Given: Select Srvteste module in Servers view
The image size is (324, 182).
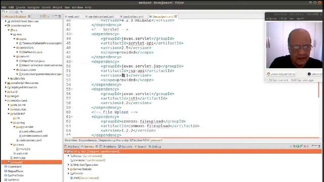Looking at the screenshot, I should tap(88, 160).
